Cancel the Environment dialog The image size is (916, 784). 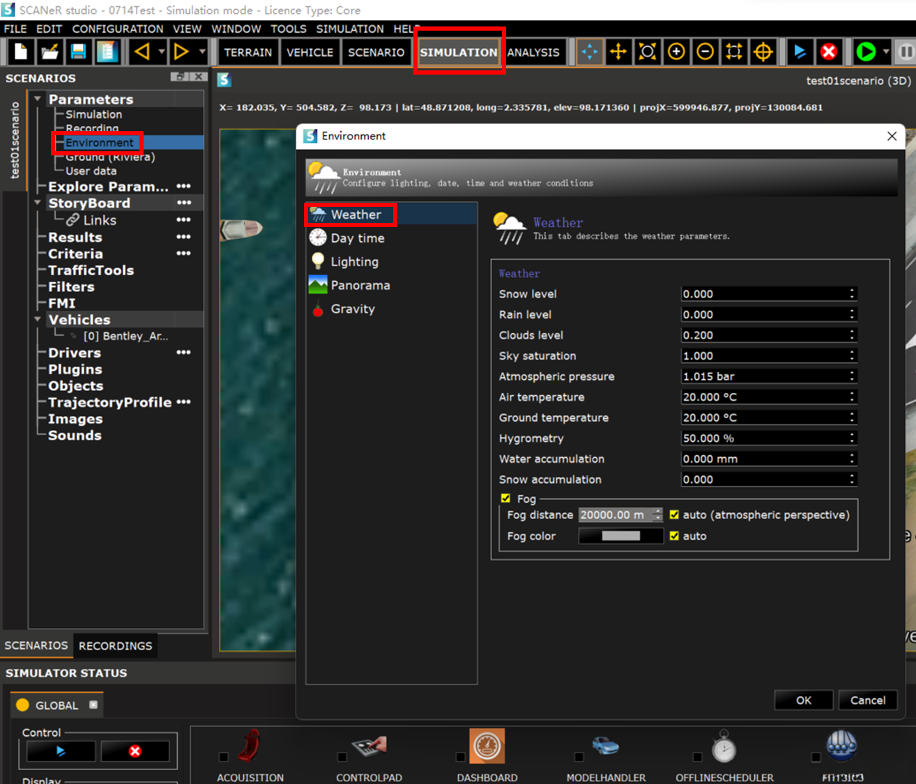(x=868, y=700)
